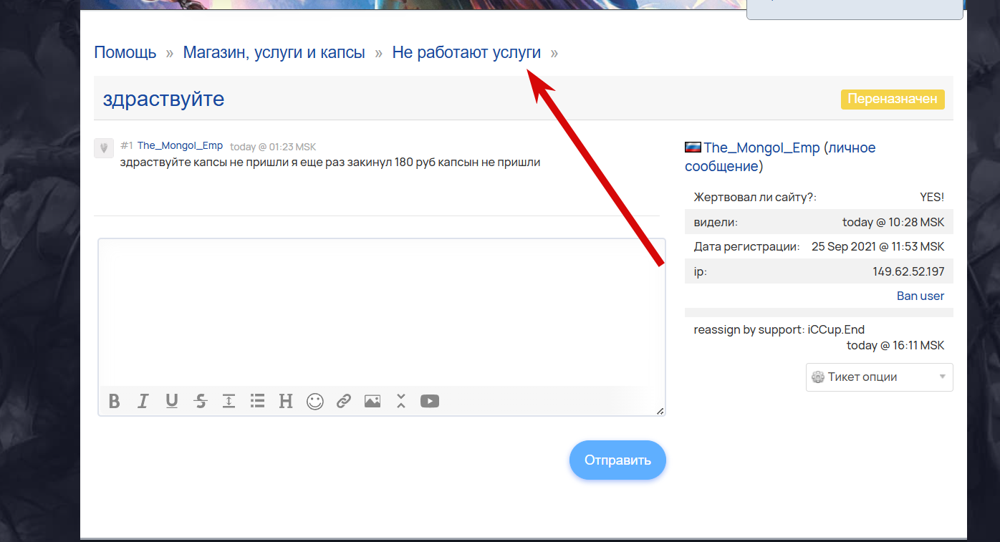
Task: Click the Жертвовал ли сайту?: label
Action: click(x=755, y=197)
